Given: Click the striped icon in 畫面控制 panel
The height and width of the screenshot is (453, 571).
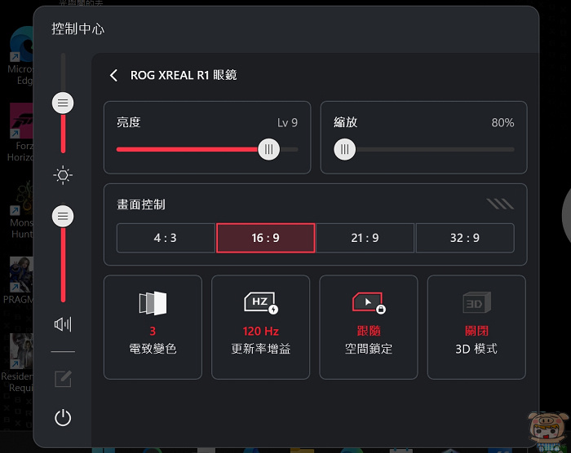Looking at the screenshot, I should [x=500, y=205].
